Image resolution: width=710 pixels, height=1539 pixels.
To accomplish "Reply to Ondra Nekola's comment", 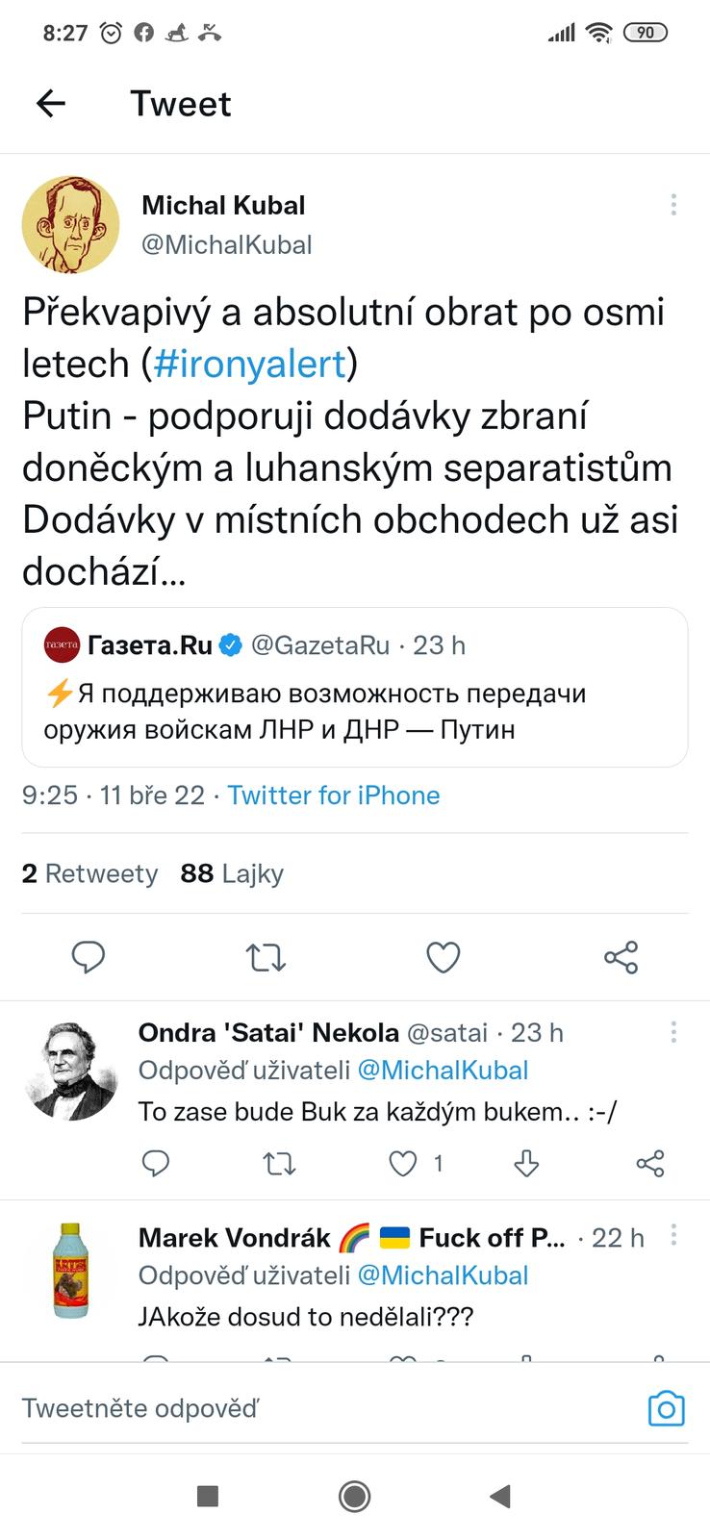I will tap(156, 1164).
